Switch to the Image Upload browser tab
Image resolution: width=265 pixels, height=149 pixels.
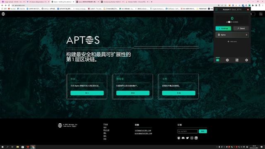12,2
